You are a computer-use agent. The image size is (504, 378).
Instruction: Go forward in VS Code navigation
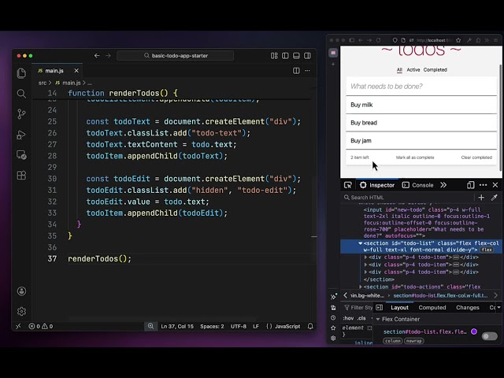coord(108,56)
